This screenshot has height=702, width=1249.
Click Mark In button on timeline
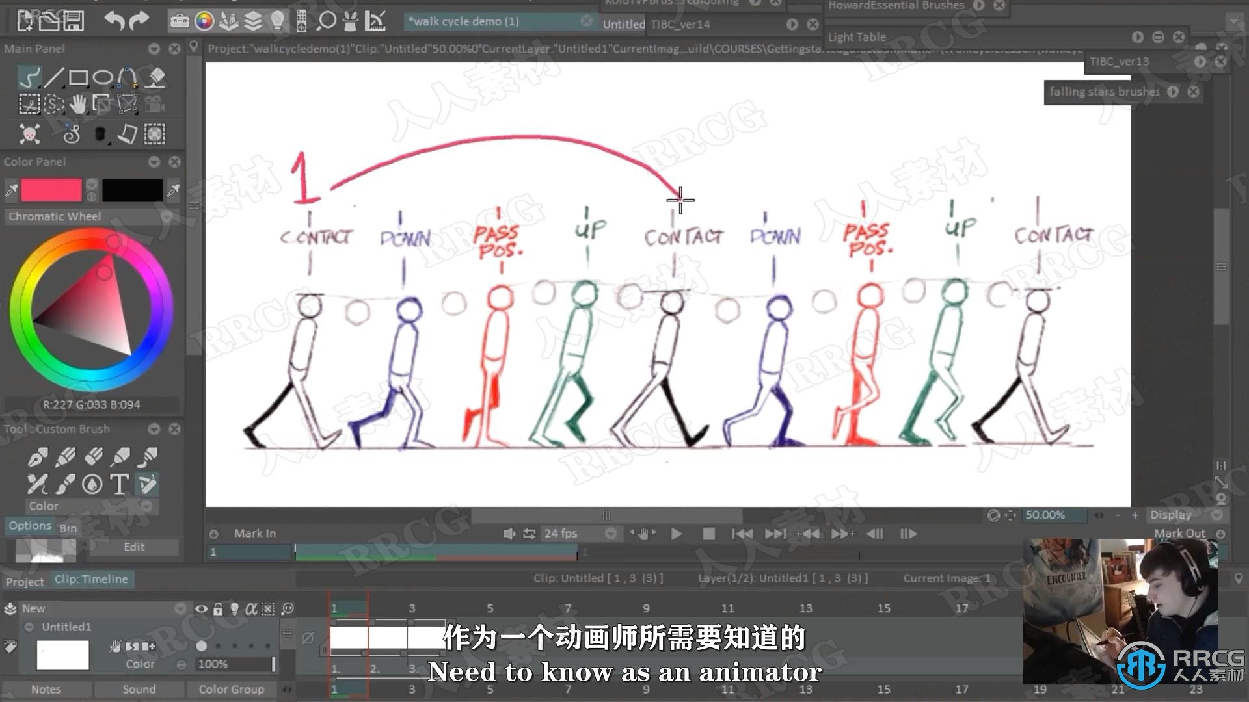click(254, 532)
